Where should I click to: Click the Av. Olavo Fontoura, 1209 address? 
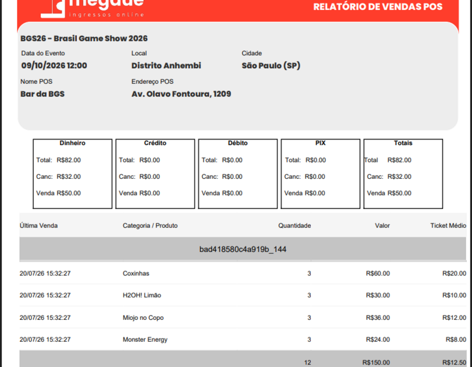click(181, 94)
